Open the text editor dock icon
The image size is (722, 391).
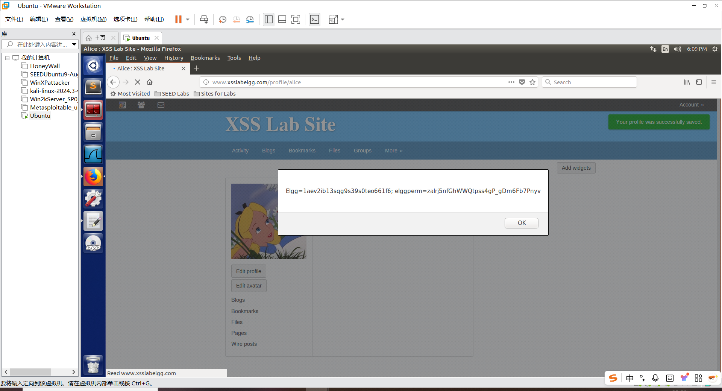pyautogui.click(x=93, y=221)
